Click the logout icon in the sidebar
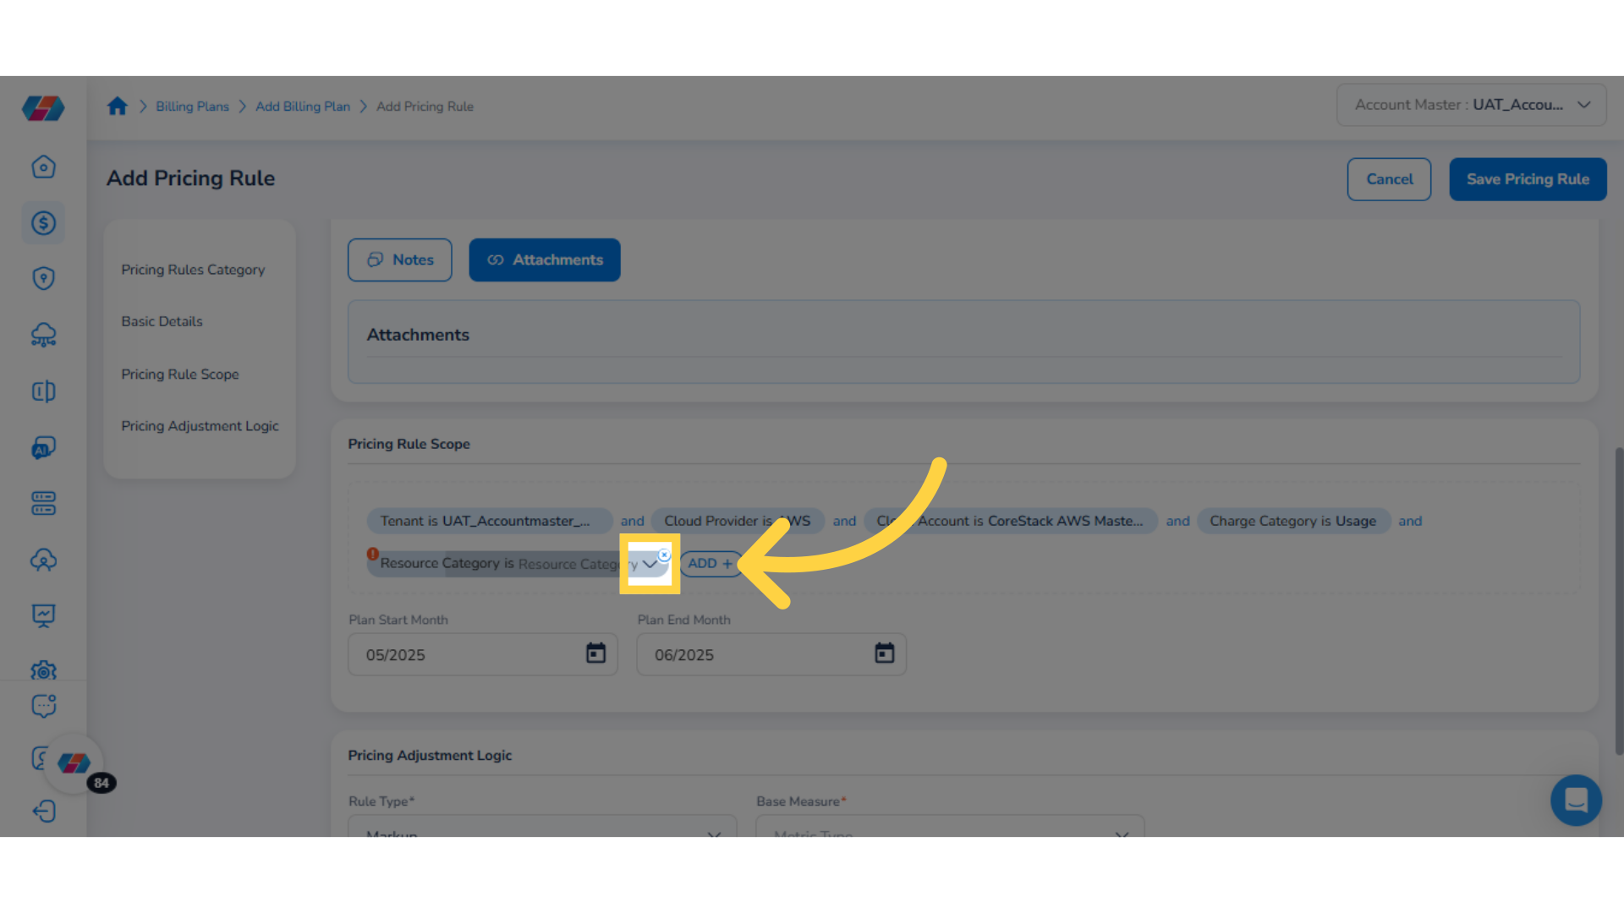 [x=43, y=811]
